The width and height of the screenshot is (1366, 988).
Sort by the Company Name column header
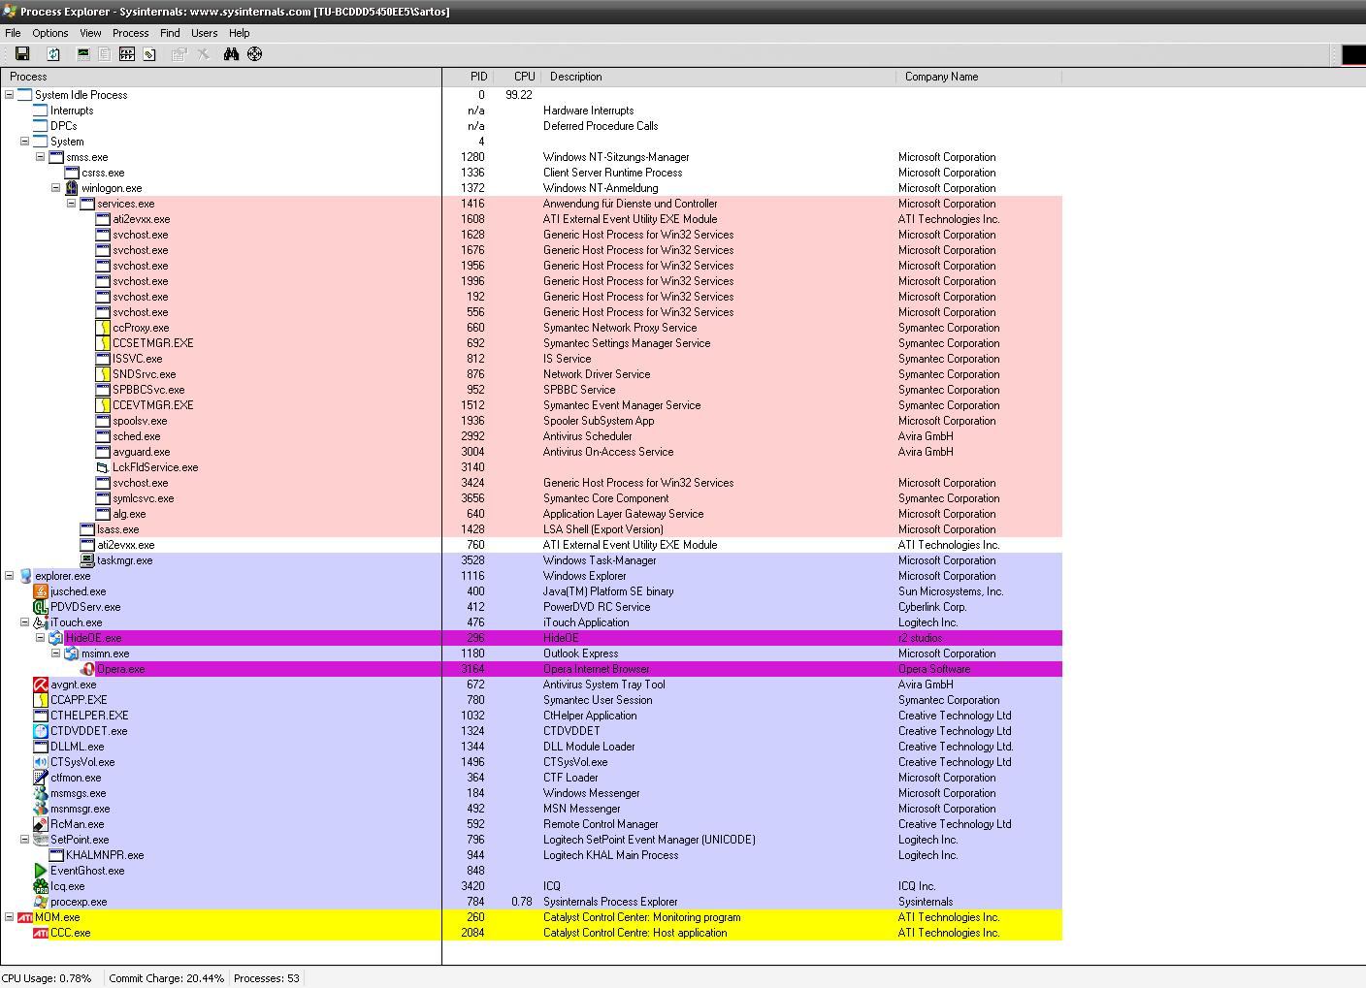point(979,77)
